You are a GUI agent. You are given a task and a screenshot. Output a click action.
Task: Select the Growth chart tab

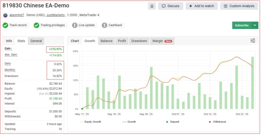tap(90, 41)
